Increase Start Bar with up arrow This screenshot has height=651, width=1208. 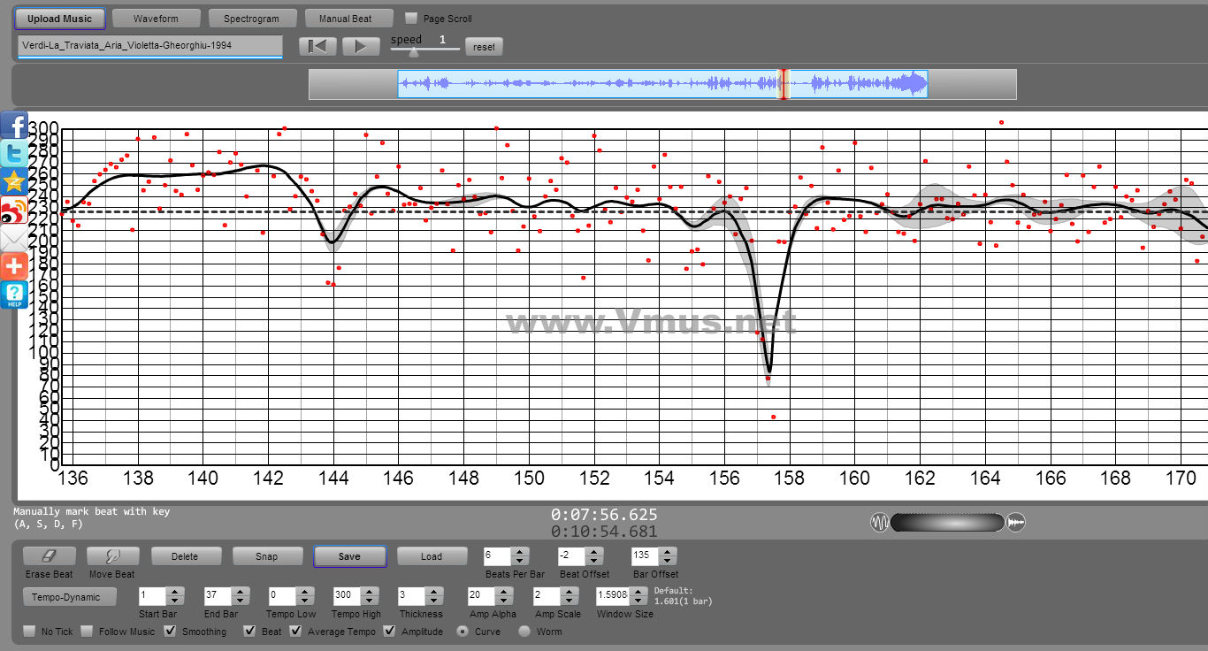176,592
